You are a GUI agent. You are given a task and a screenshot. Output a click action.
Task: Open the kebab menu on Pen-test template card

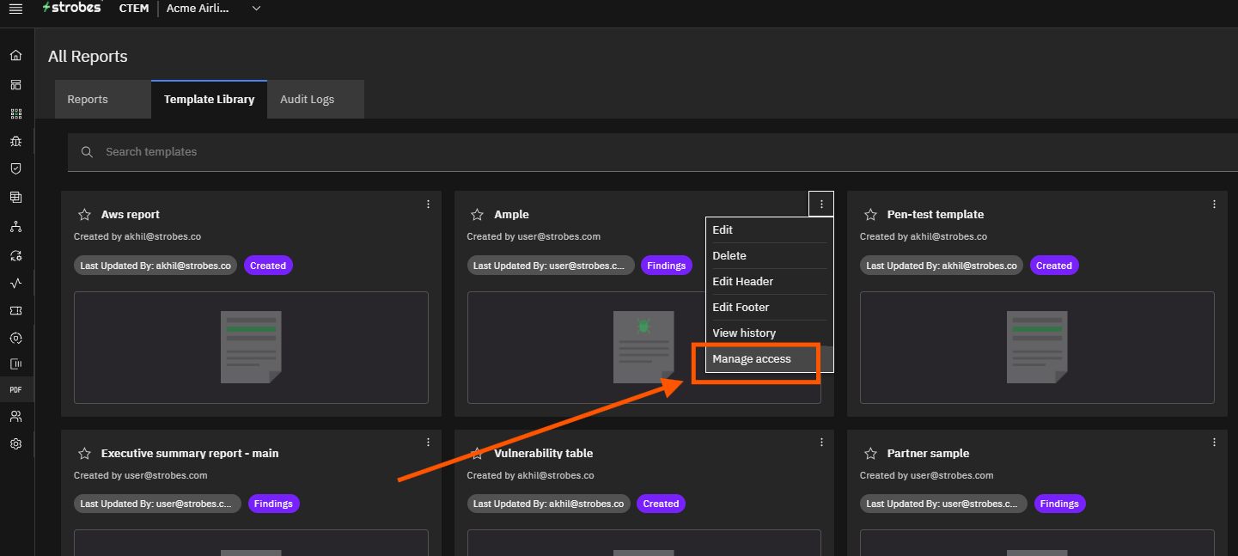1214,204
